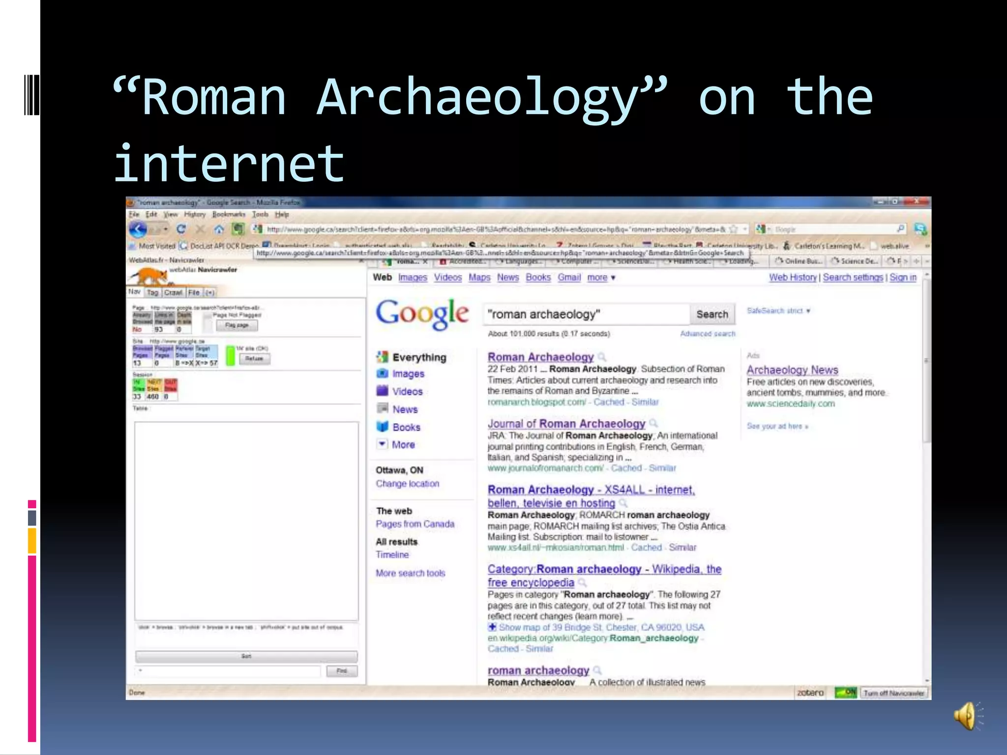Click the Navicrawler find text field
The height and width of the screenshot is (755, 1007).
pyautogui.click(x=229, y=671)
